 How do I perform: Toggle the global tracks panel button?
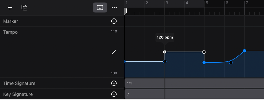[100, 8]
